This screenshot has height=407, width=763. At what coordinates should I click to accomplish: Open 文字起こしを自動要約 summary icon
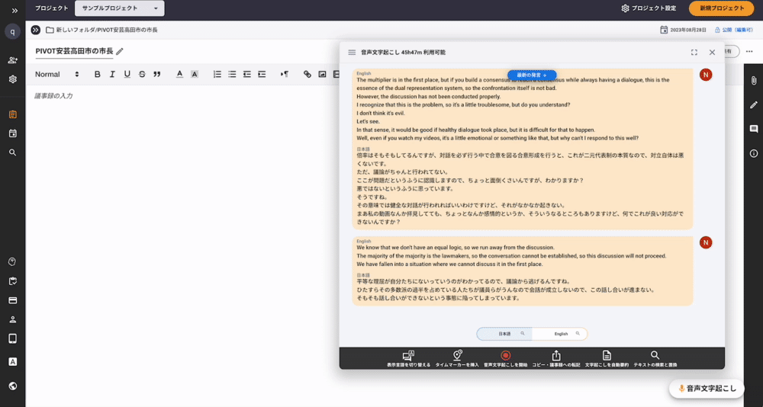pyautogui.click(x=607, y=356)
